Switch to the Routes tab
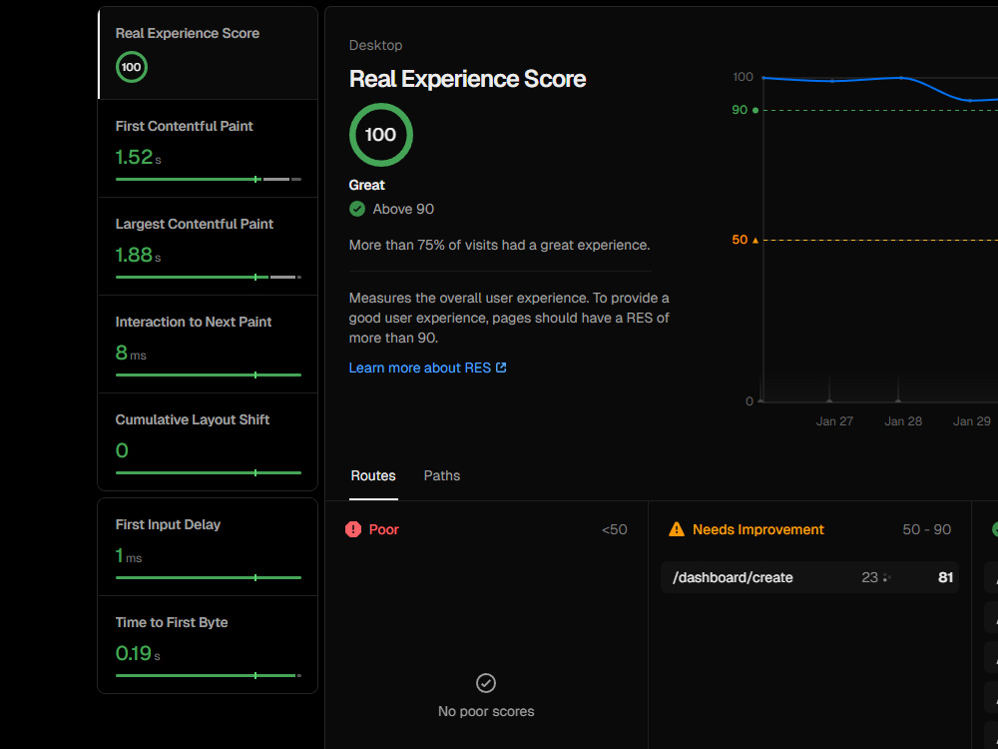 pos(373,475)
